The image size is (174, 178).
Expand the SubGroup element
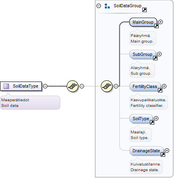[x=159, y=54]
